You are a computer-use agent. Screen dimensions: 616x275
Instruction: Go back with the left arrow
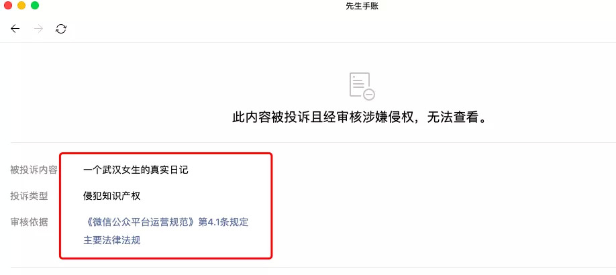15,29
